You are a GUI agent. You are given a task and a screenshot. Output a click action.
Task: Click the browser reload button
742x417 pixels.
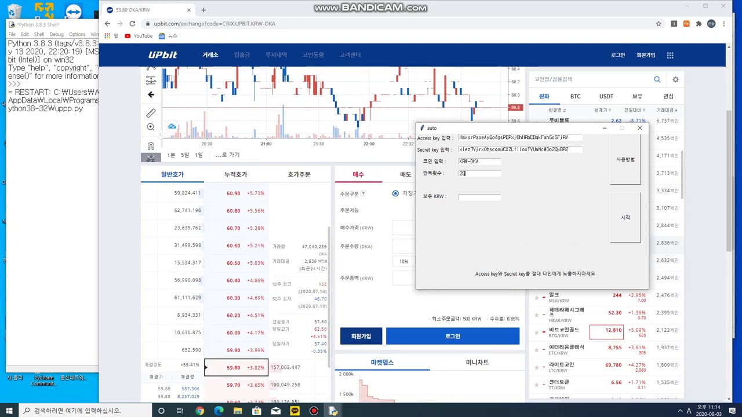point(132,24)
